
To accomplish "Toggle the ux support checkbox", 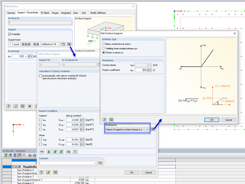I will tap(41, 120).
